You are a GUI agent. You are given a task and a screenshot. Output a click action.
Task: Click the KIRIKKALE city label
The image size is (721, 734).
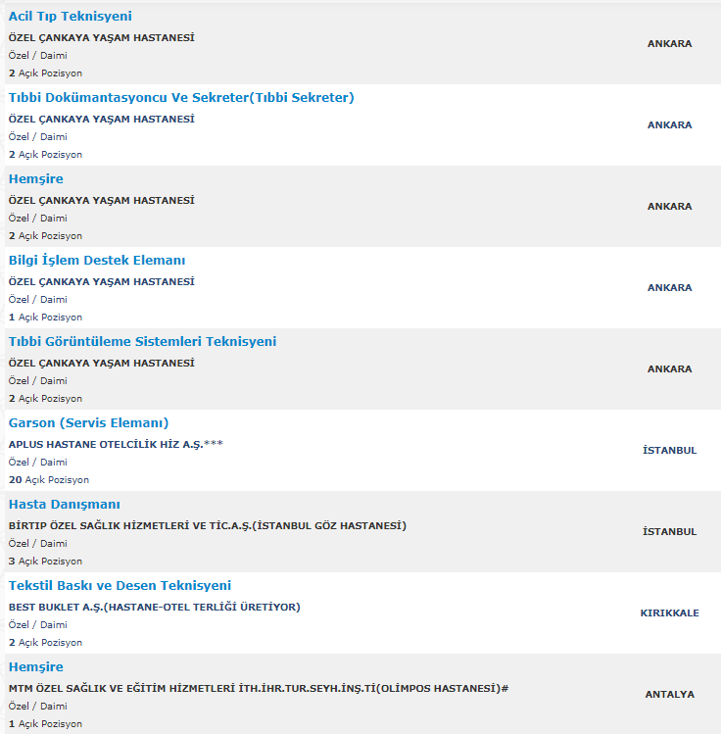[669, 613]
